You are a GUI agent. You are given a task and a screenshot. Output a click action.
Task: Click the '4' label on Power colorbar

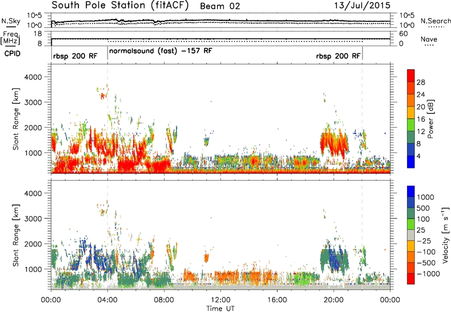pos(419,156)
